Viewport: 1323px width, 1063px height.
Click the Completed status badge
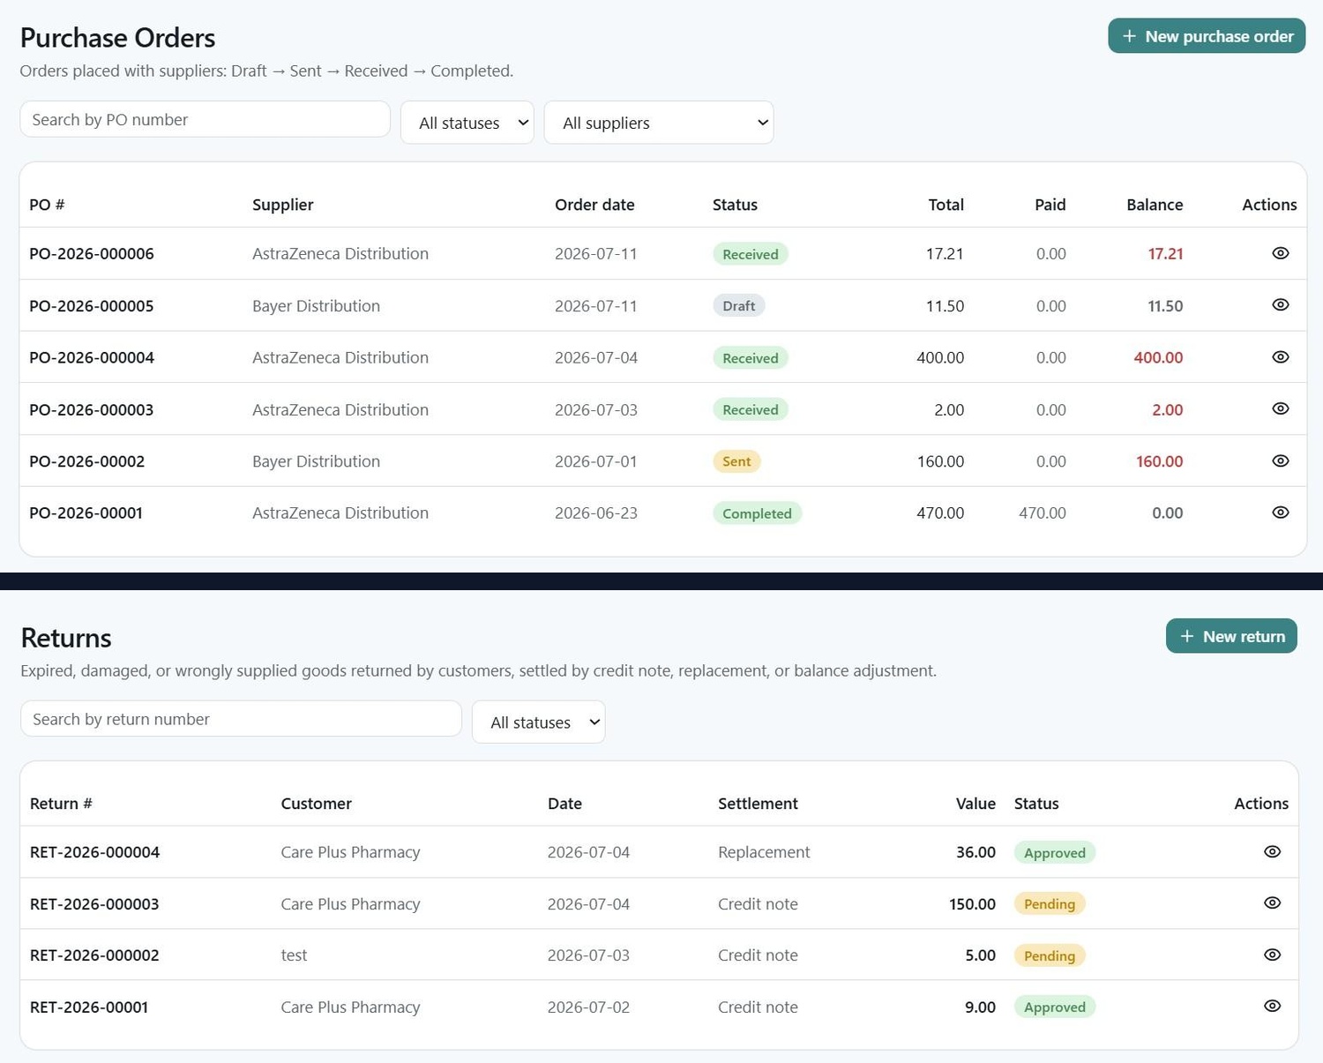click(757, 513)
